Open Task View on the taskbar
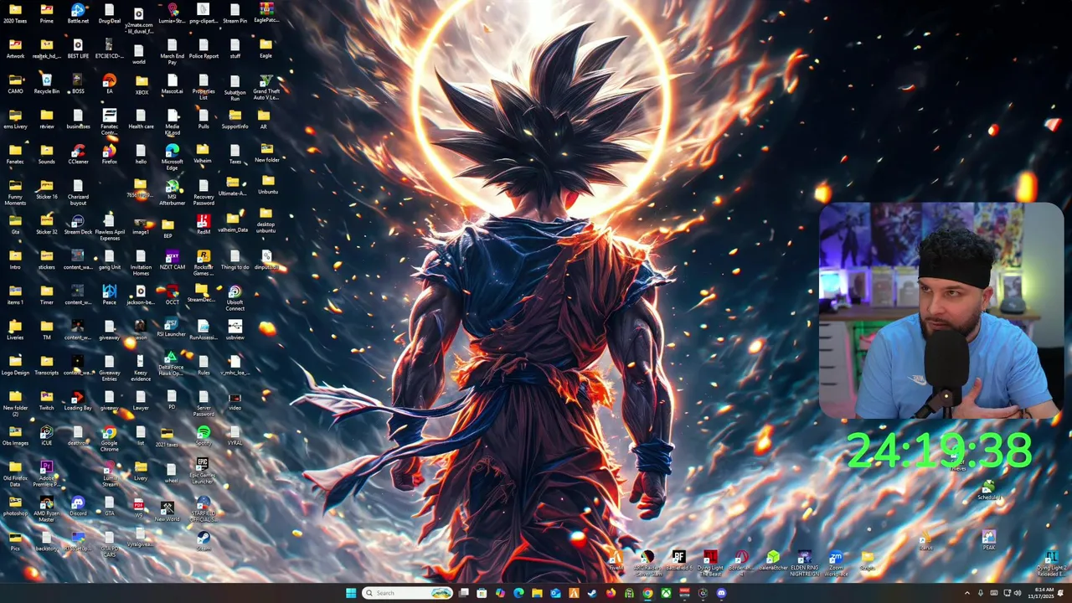 pos(463,593)
